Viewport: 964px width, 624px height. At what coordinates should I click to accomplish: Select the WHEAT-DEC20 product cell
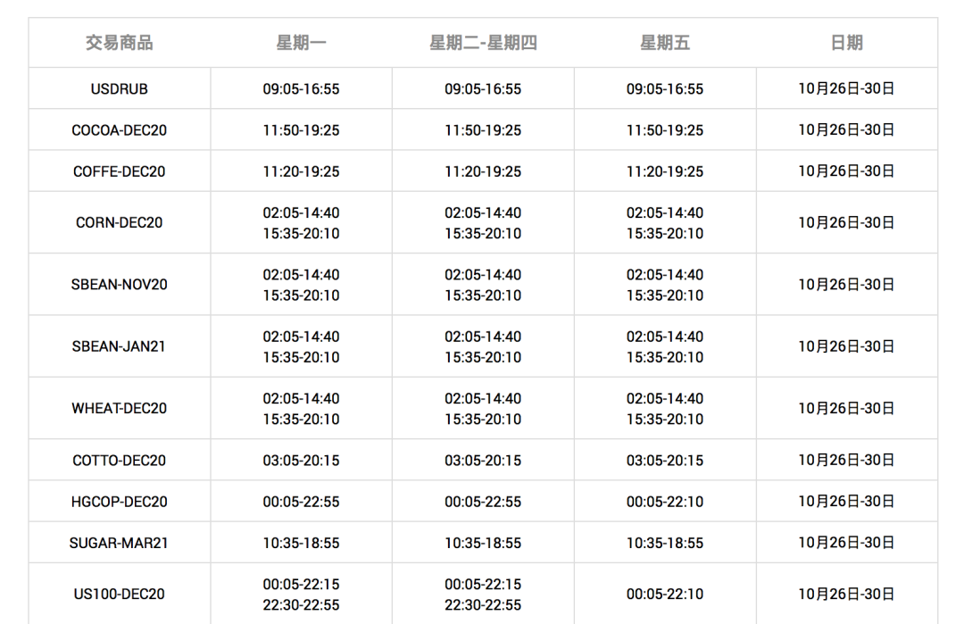coord(120,408)
